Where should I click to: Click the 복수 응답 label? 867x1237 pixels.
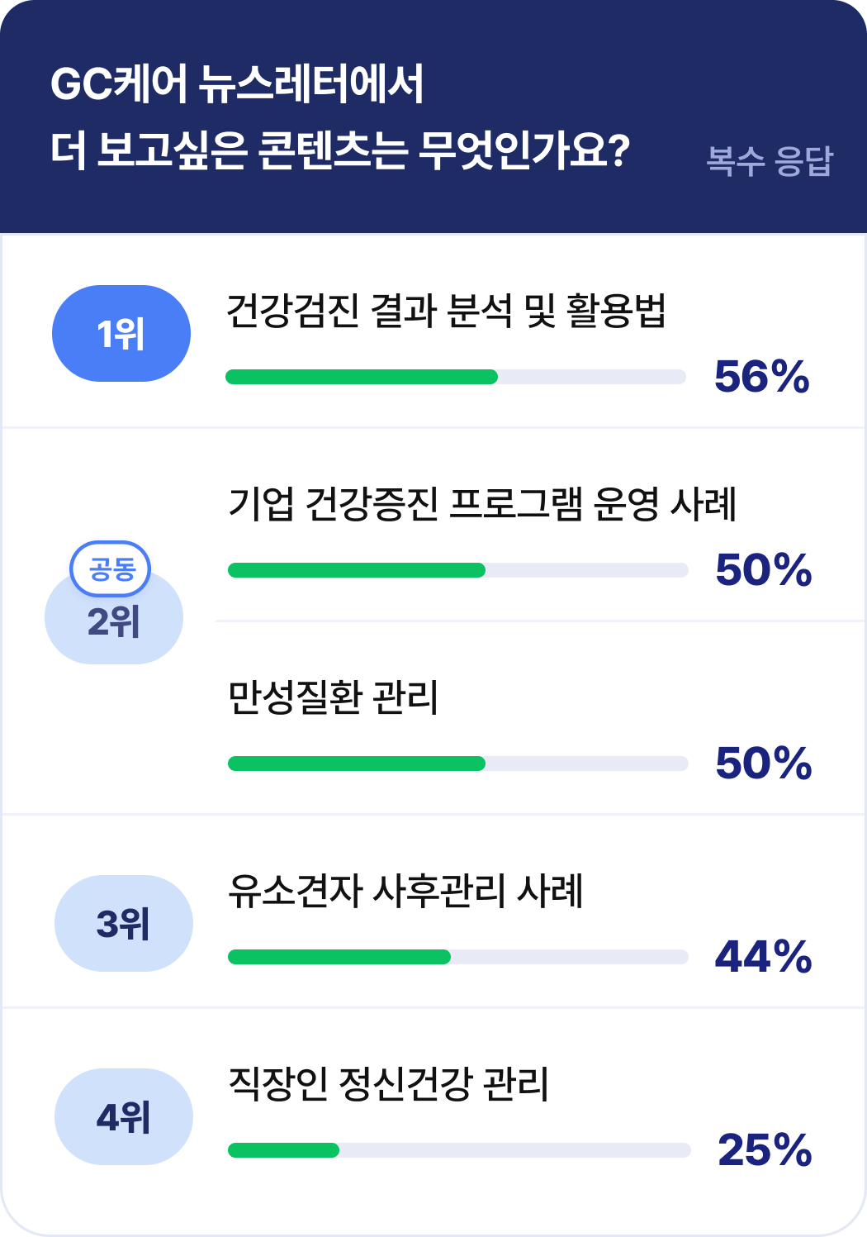(x=770, y=160)
